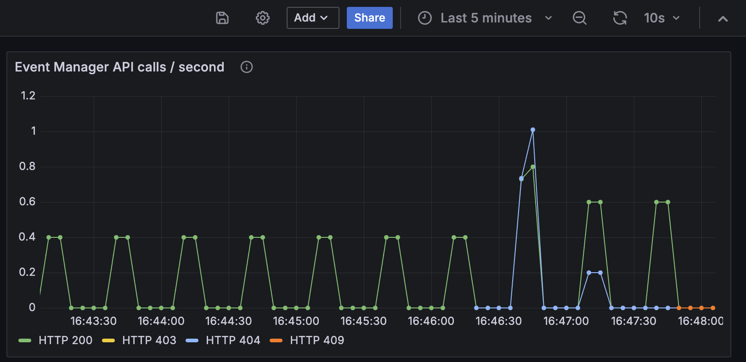The image size is (746, 362).
Task: Click the clock icon in time picker
Action: (x=425, y=18)
